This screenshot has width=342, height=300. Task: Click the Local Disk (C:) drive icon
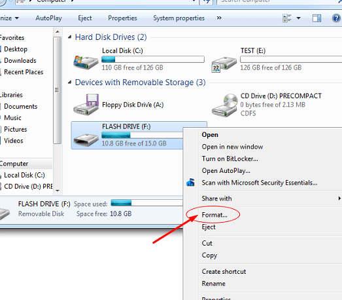tap(86, 62)
